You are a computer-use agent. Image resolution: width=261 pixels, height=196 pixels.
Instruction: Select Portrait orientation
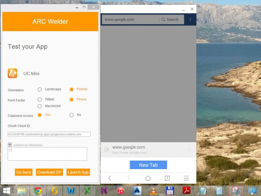71,90
